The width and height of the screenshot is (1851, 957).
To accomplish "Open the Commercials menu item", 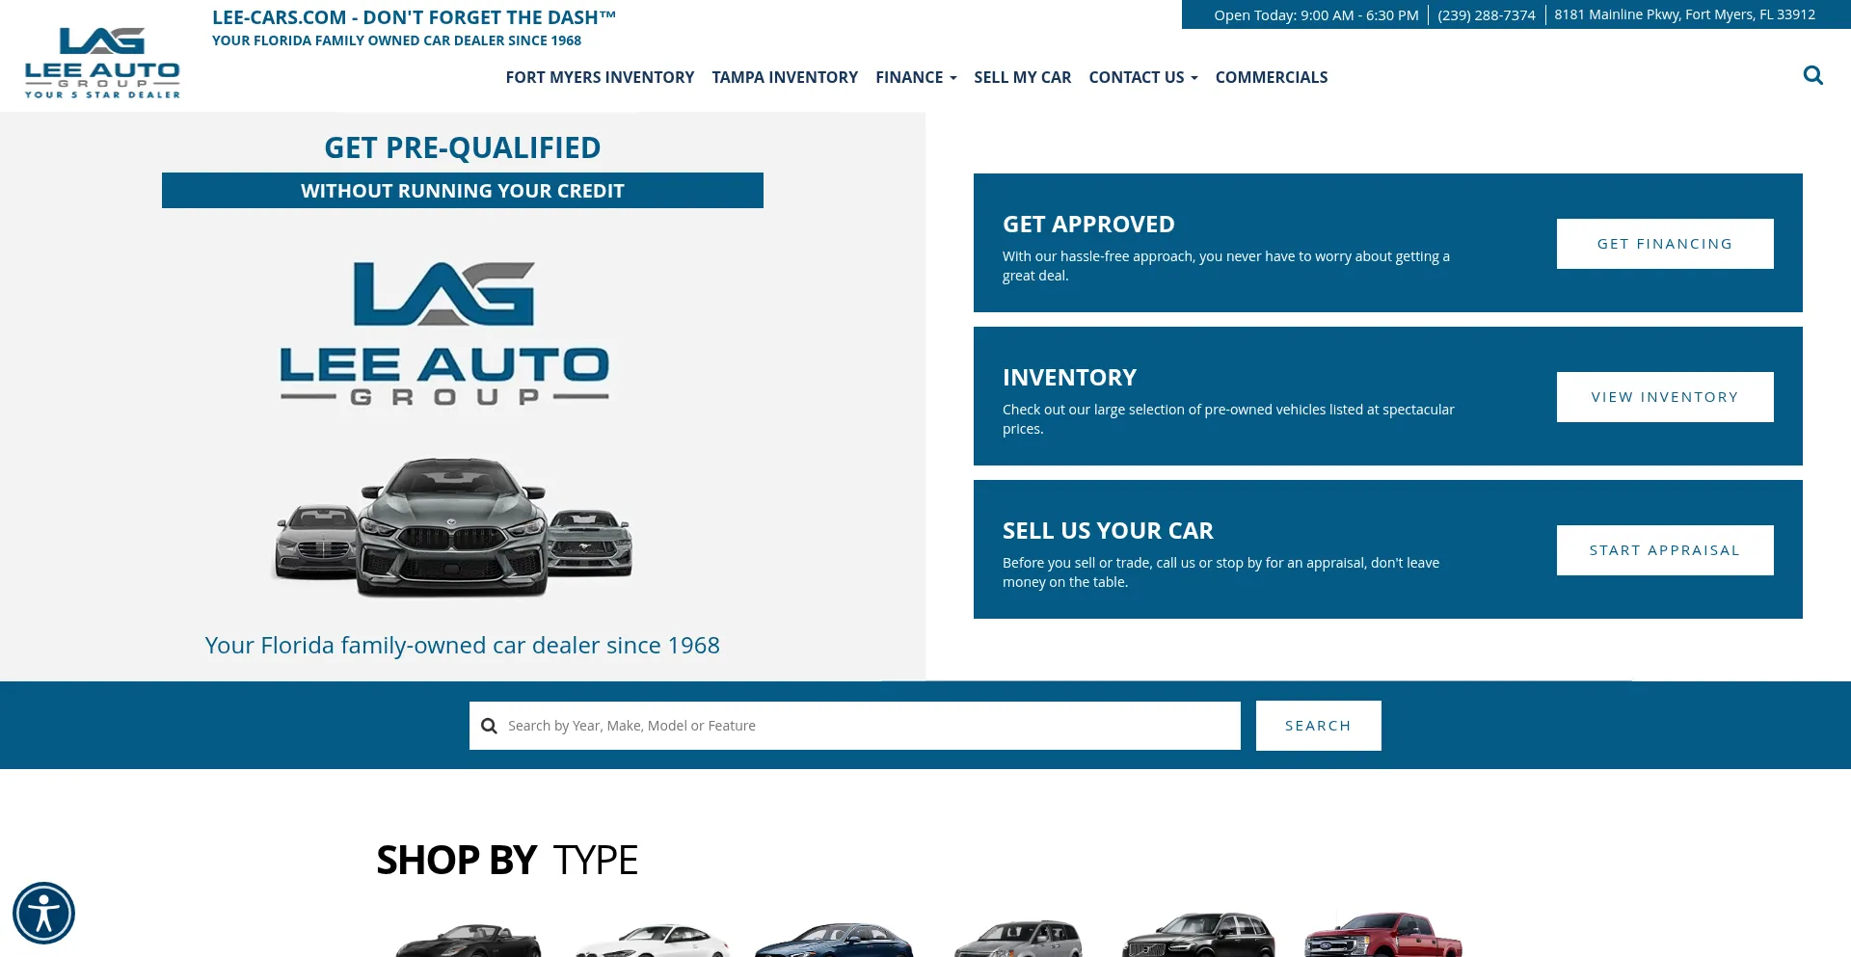I will point(1271,77).
